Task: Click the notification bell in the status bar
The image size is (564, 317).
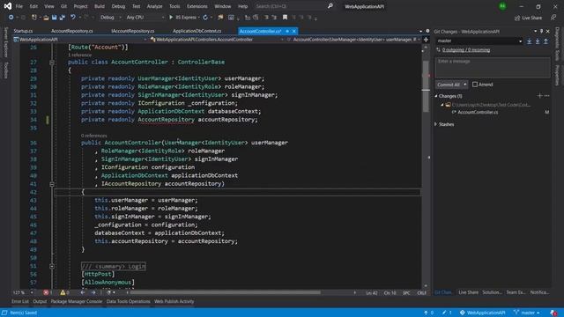Action: click(553, 313)
